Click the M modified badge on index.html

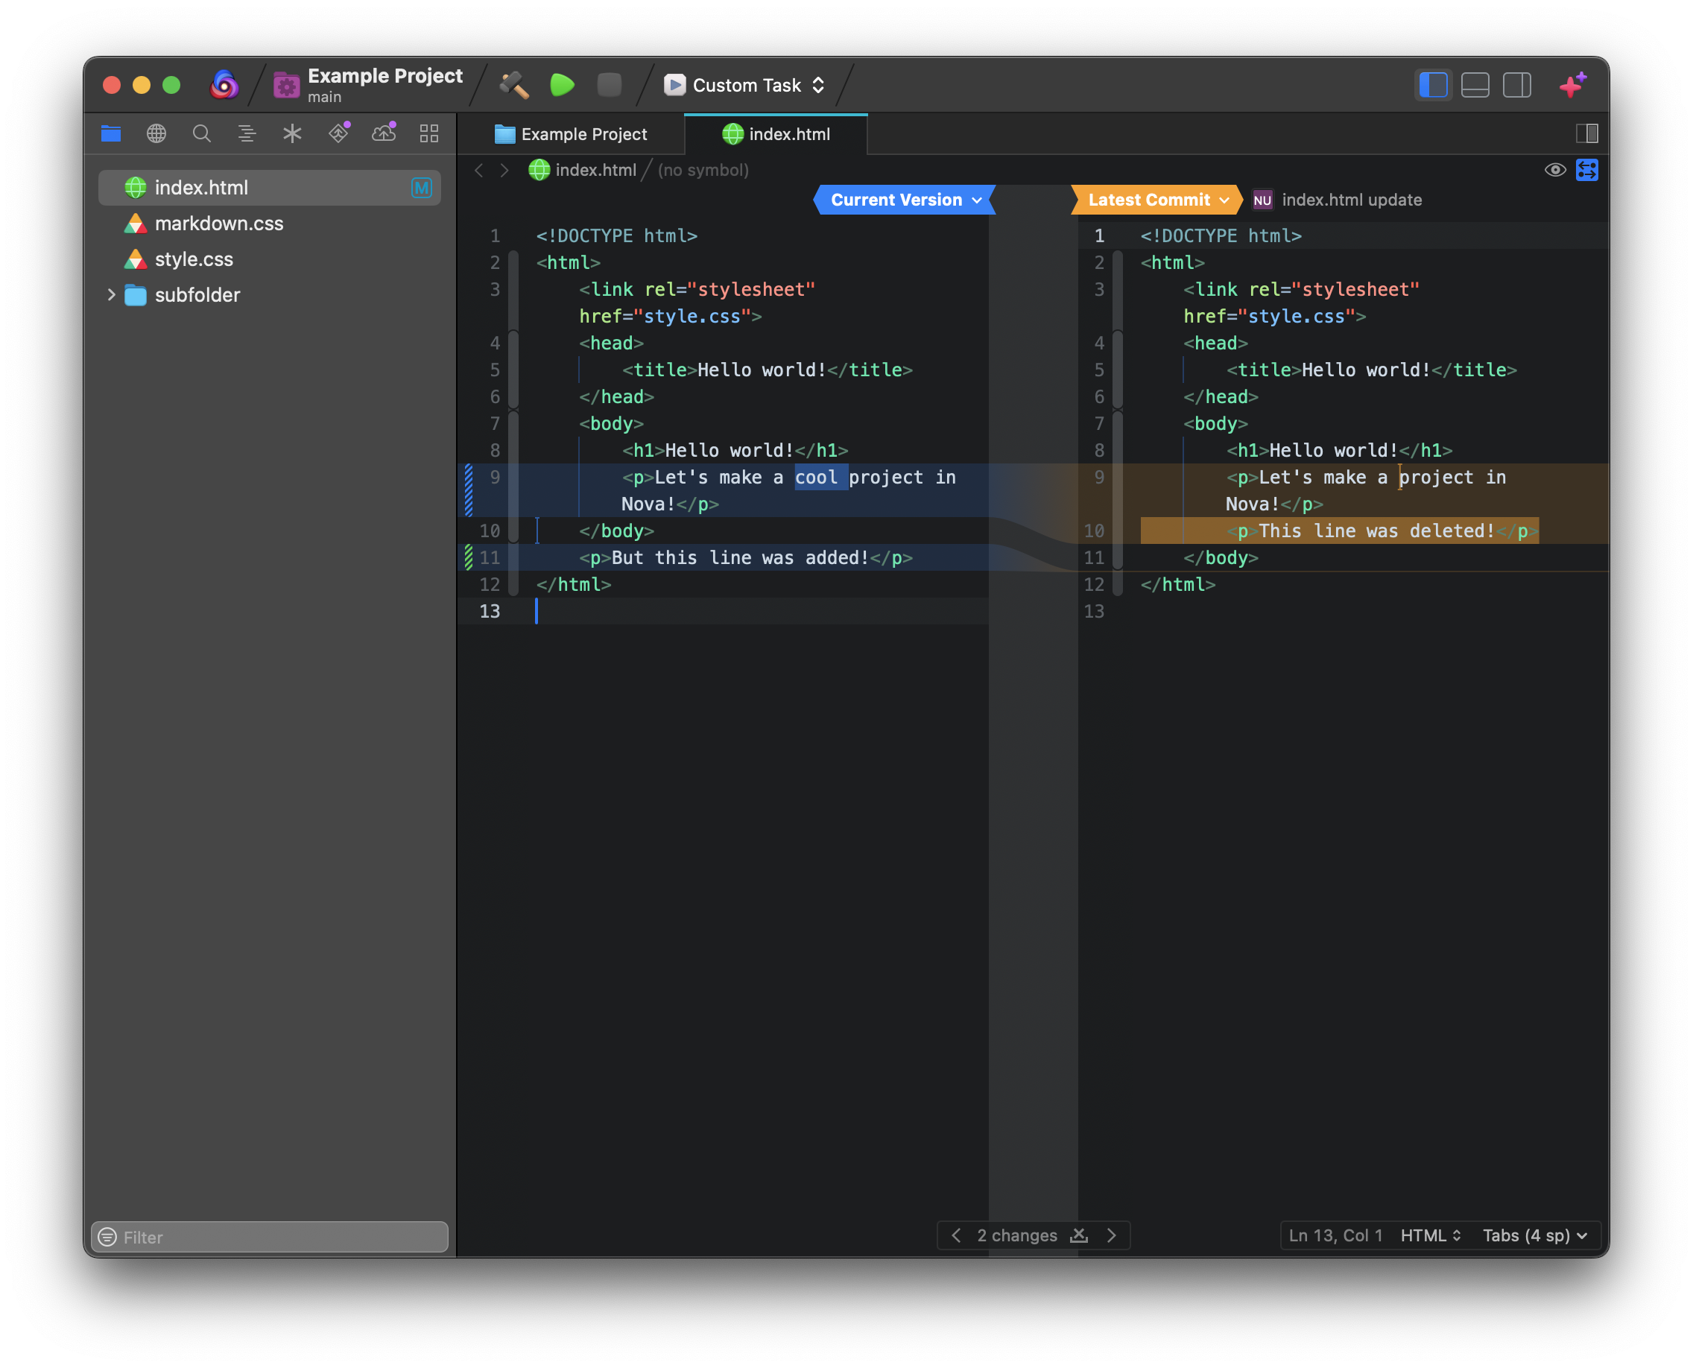tap(421, 188)
